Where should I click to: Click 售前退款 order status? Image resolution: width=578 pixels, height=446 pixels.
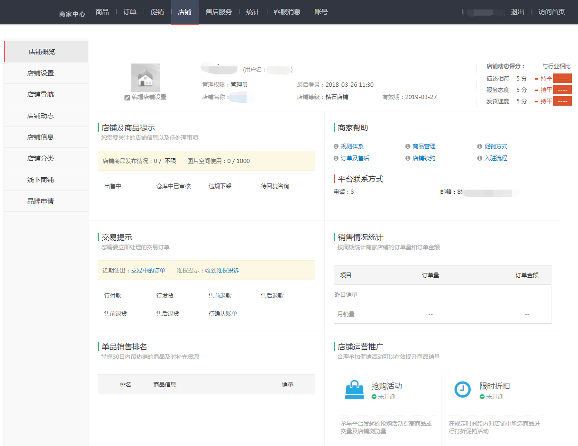click(220, 296)
